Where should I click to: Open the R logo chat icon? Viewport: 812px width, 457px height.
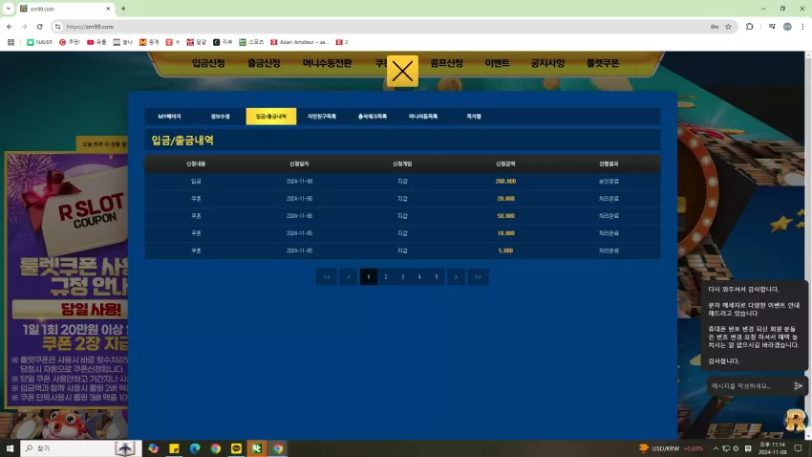(796, 420)
